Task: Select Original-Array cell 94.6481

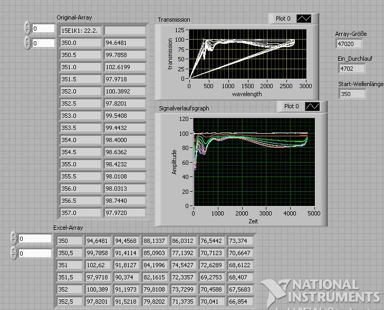Action: coord(125,43)
